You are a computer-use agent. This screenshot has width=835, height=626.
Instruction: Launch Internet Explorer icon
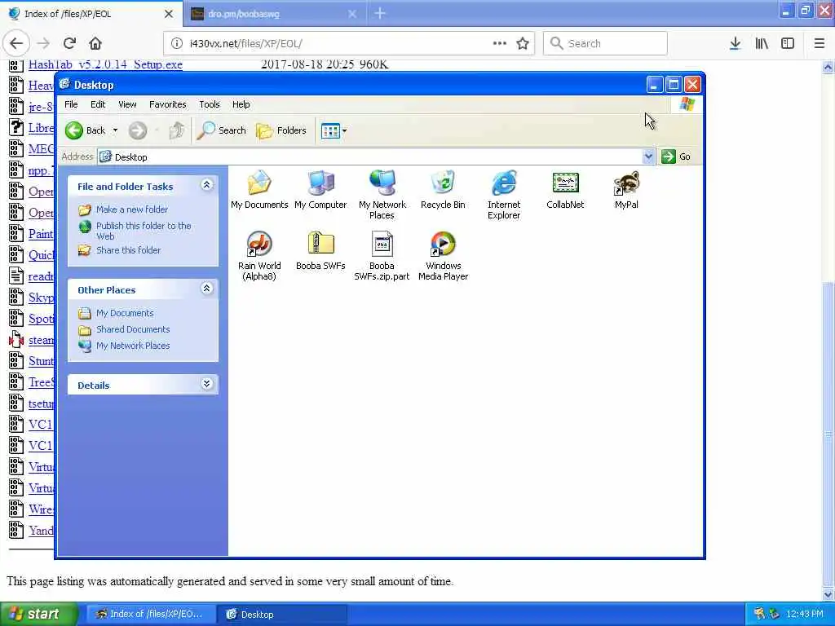pos(504,195)
